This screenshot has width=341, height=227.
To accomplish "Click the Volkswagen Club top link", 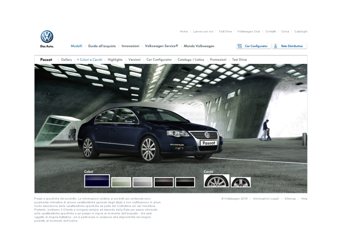I will pyautogui.click(x=249, y=32).
